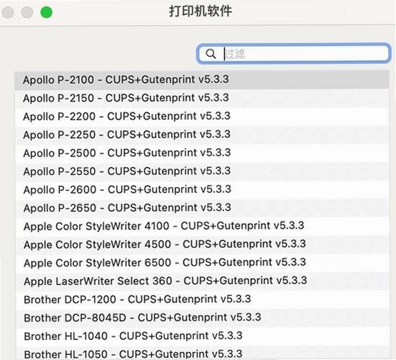
Task: Select Brother DCP-1200 driver row
Action: tap(202, 299)
